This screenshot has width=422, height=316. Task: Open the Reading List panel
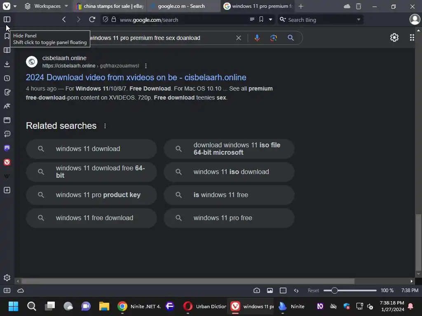click(7, 50)
